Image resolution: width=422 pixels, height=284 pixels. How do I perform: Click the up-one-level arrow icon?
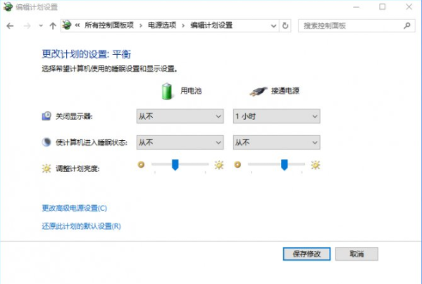point(53,26)
